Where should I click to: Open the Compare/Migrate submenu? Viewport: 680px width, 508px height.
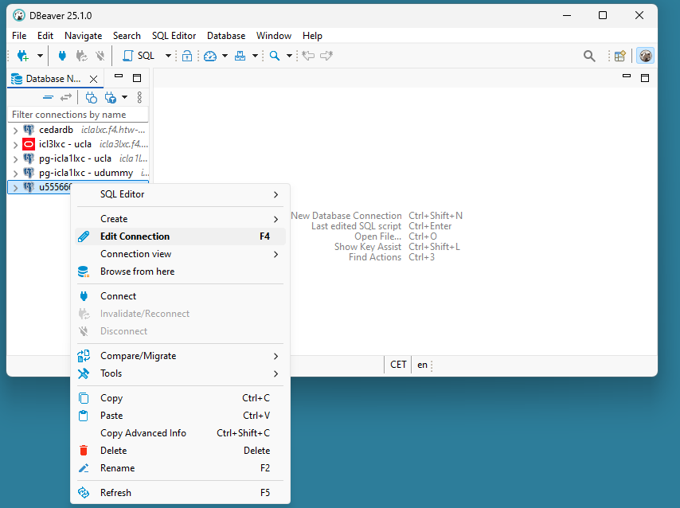coord(180,356)
